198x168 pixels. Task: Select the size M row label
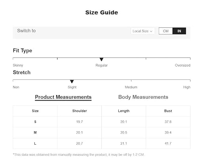click(35, 132)
